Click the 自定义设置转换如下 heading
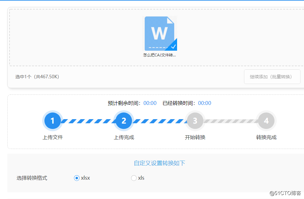The height and width of the screenshot is (199, 304). coord(159,163)
